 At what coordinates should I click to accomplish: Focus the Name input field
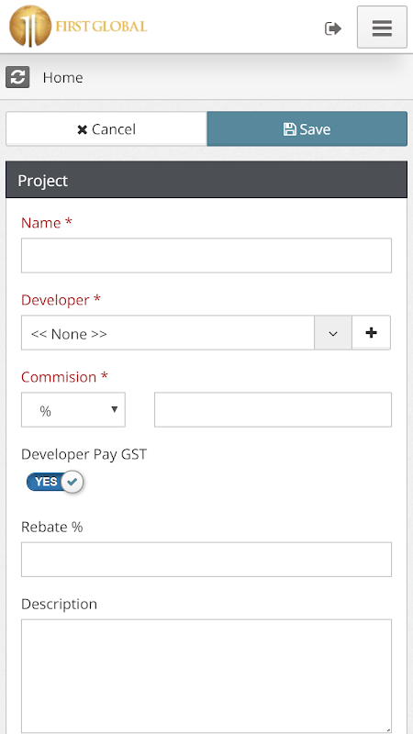pyautogui.click(x=206, y=256)
